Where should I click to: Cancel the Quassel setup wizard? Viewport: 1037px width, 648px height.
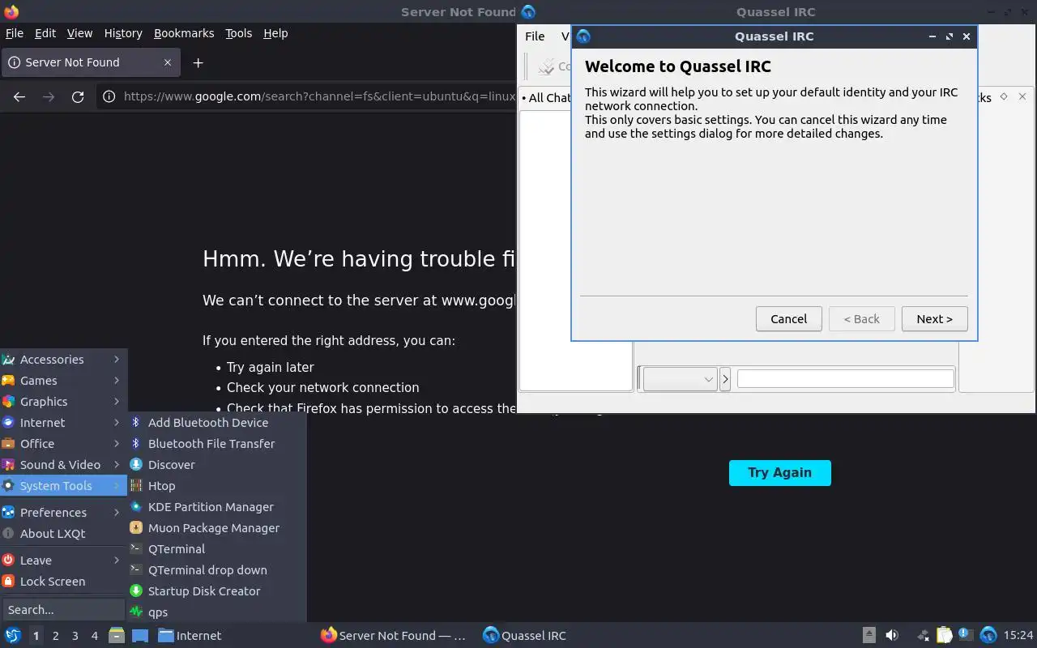(788, 319)
